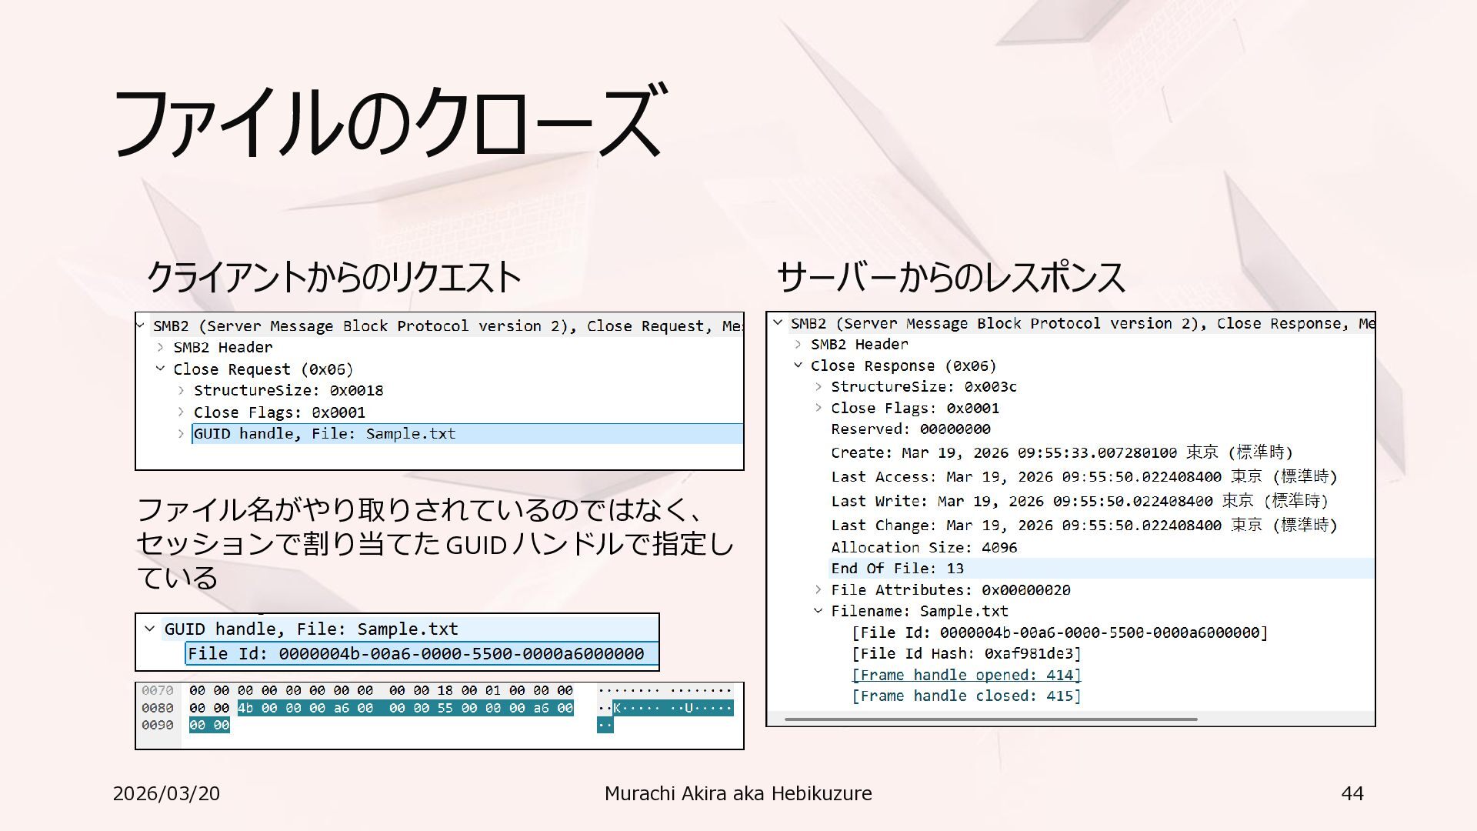Select the Allocation Size: 4096 row
The width and height of the screenshot is (1477, 831).
[923, 548]
